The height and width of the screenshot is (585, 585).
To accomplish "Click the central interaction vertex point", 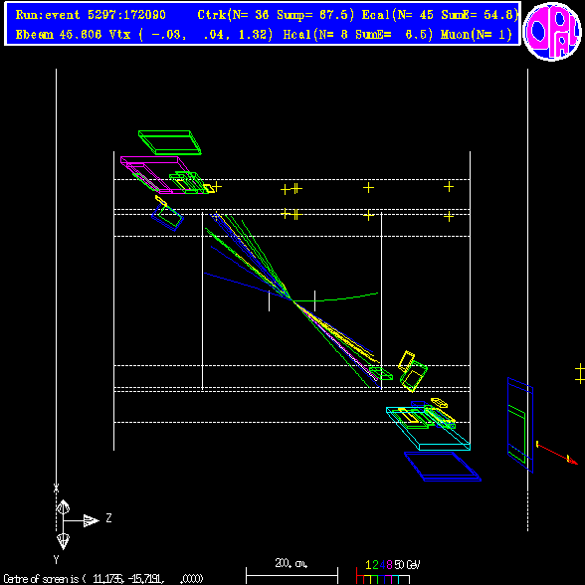I will 292,299.
